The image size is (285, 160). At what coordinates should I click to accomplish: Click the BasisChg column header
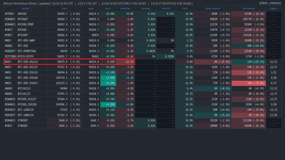pyautogui.click(x=125, y=9)
